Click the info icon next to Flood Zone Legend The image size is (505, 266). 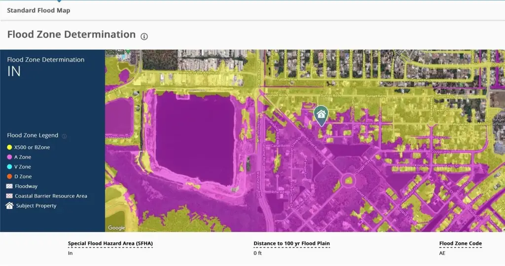tap(64, 136)
